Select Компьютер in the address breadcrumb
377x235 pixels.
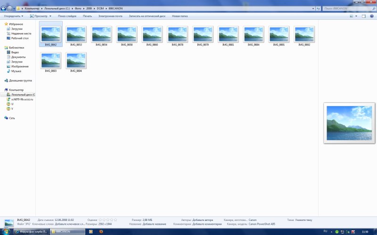pyautogui.click(x=32, y=8)
